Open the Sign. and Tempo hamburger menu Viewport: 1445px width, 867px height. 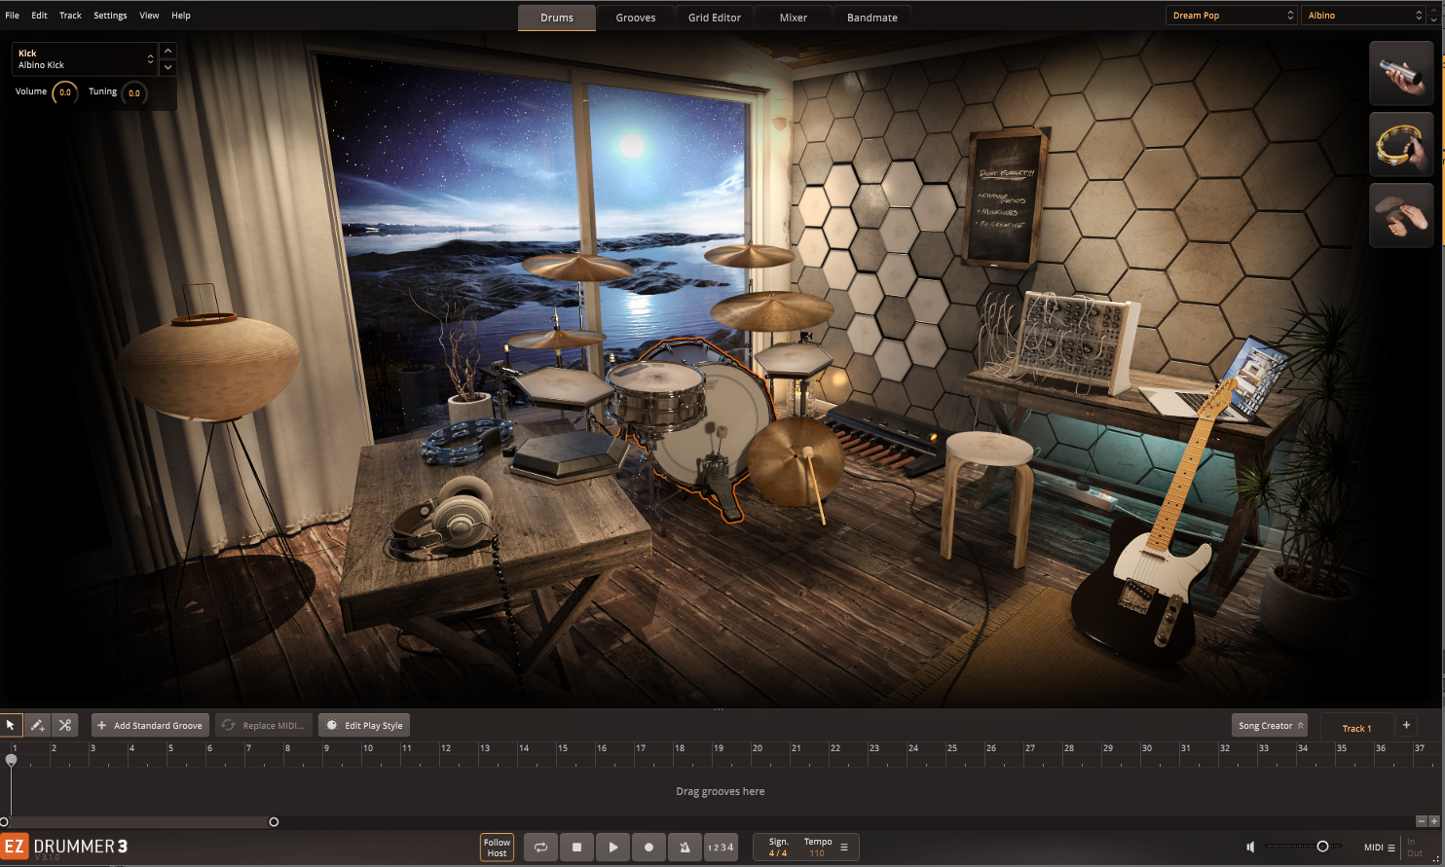(x=844, y=848)
